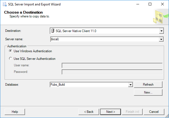Click the wizard icon in title bar
This screenshot has width=169, height=118.
click(x=4, y=4)
